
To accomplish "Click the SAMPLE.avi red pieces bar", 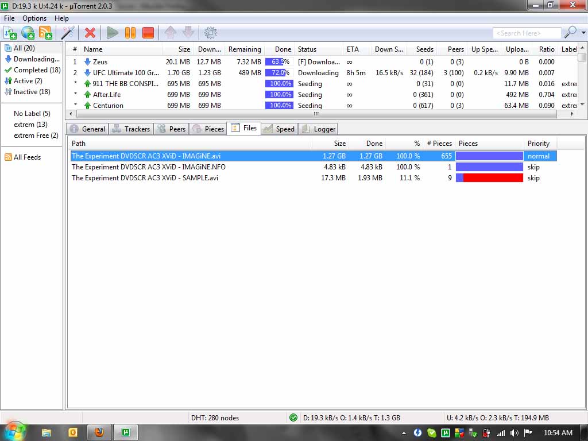I will 489,178.
